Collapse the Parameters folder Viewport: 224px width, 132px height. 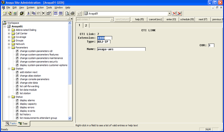pyautogui.click(x=9, y=48)
